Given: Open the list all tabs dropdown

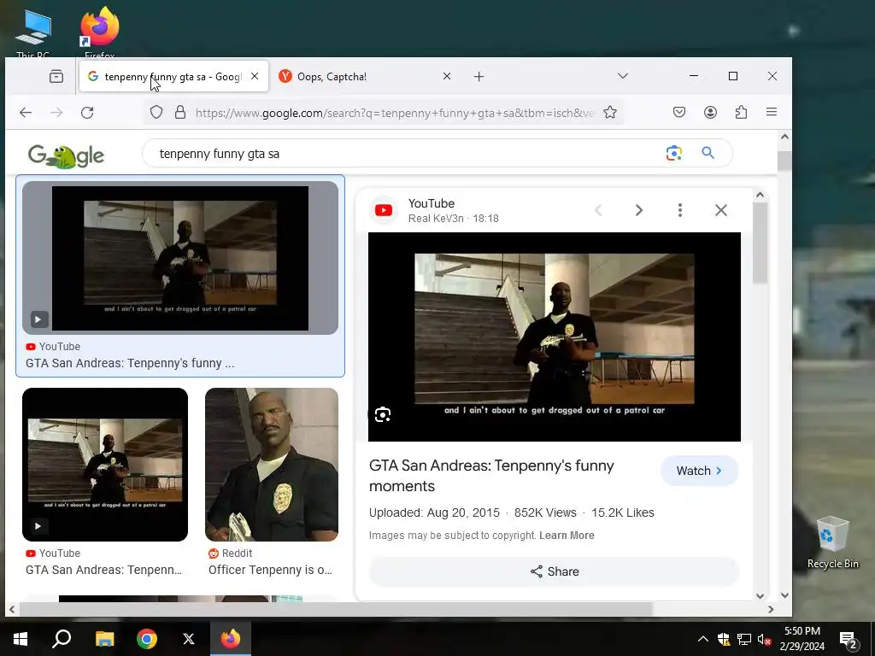Looking at the screenshot, I should pyautogui.click(x=623, y=76).
